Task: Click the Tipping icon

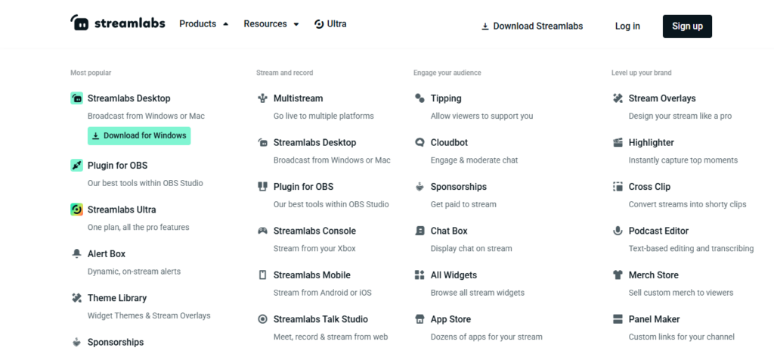Action: pos(420,98)
